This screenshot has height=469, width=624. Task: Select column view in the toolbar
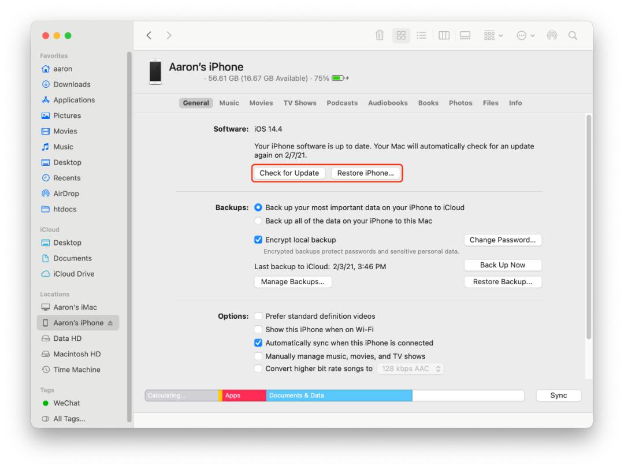click(x=444, y=35)
